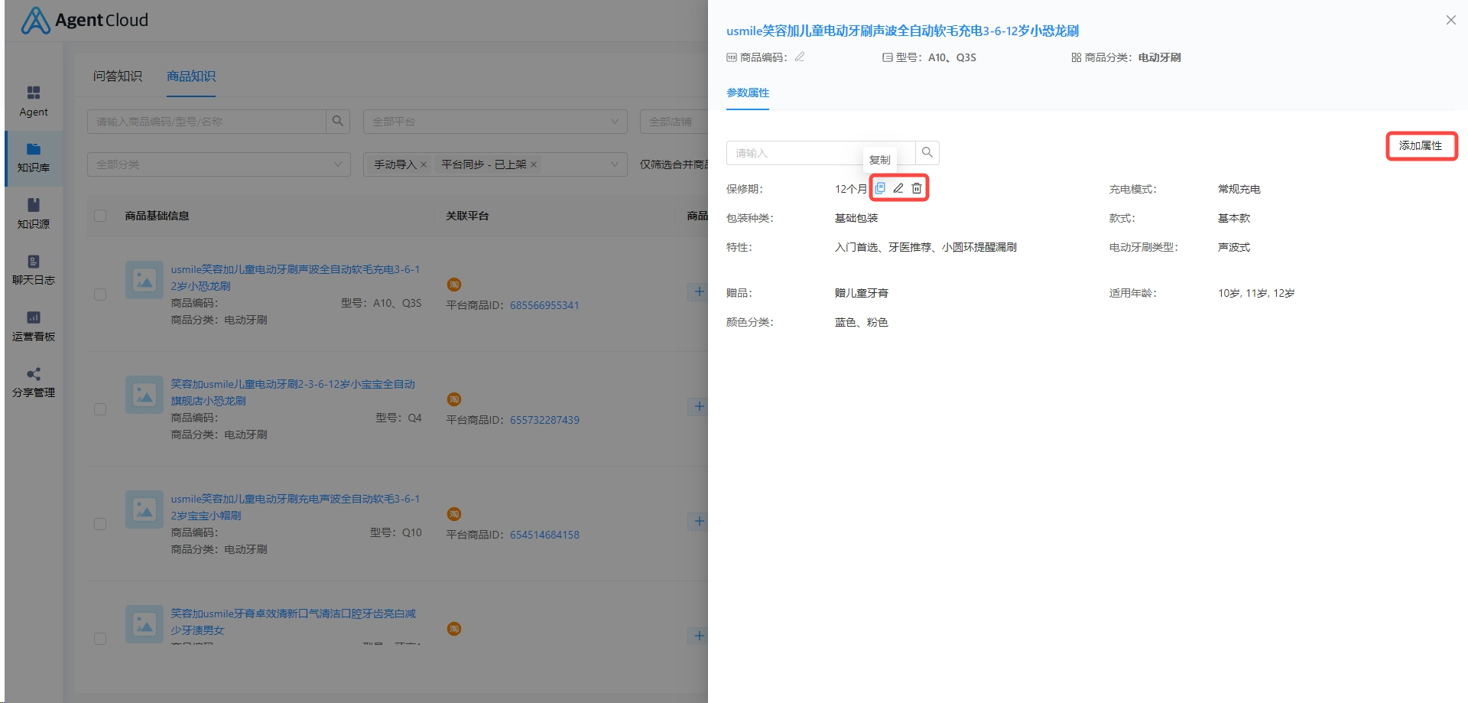This screenshot has height=703, width=1468.
Task: Open thumbnail of the Q4 旗舰店小恐龙刷 product
Action: tap(145, 395)
